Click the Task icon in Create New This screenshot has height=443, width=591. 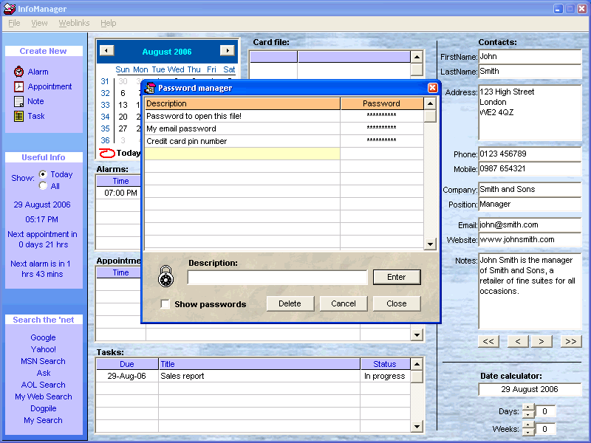pos(18,116)
